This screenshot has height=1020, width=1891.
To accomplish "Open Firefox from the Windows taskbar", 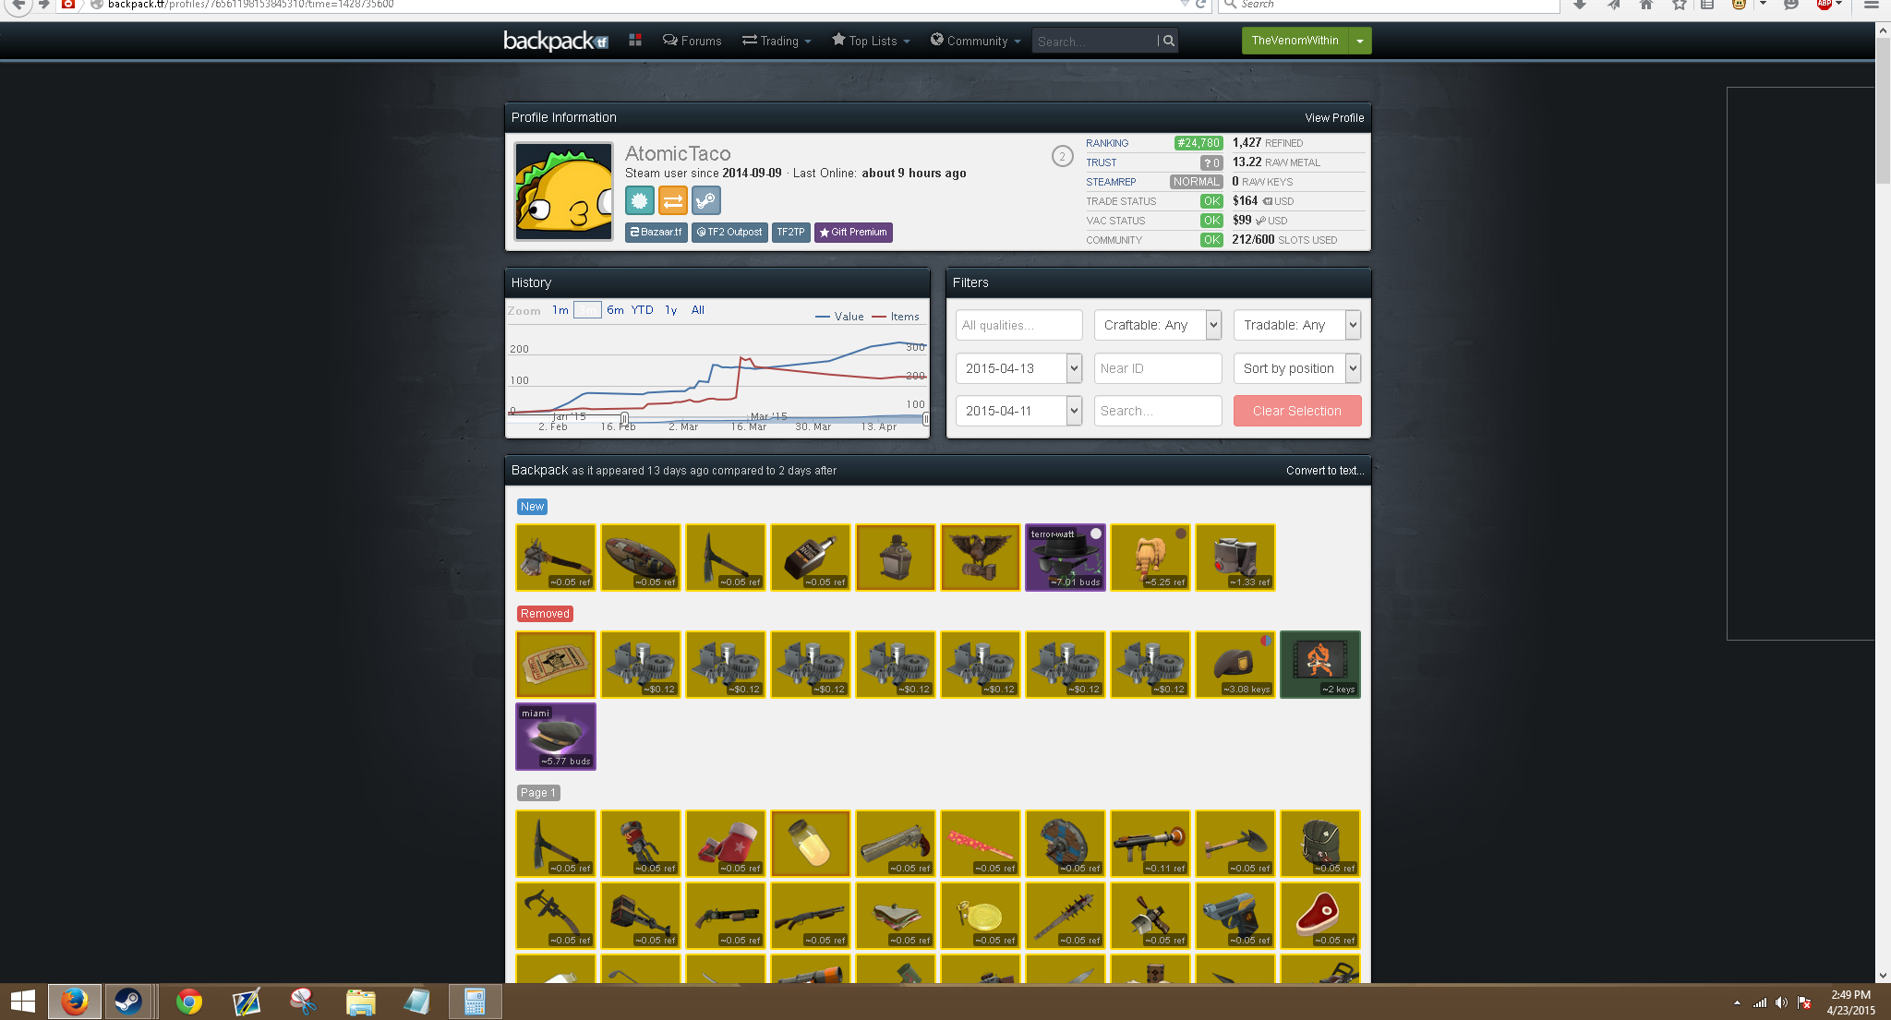I will point(74,1002).
